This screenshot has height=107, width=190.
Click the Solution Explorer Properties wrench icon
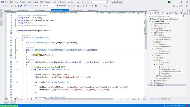click(181, 13)
